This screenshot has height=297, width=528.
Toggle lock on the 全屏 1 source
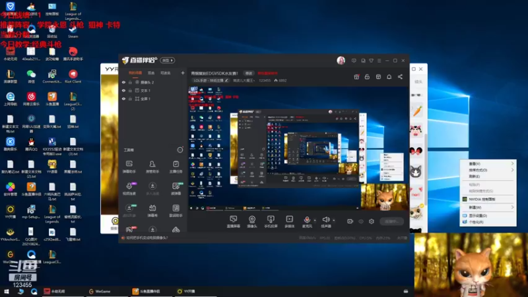[x=130, y=98]
